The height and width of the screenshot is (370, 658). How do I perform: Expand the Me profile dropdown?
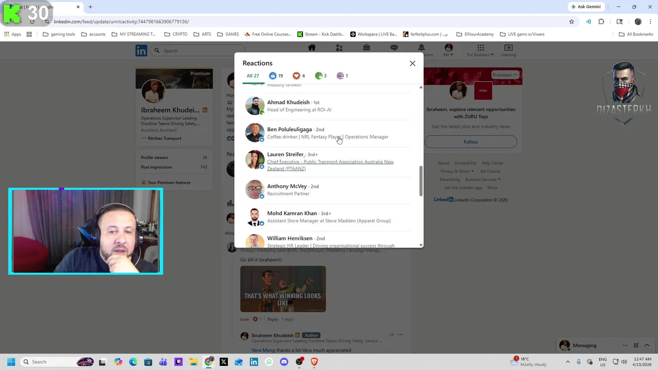448,50
